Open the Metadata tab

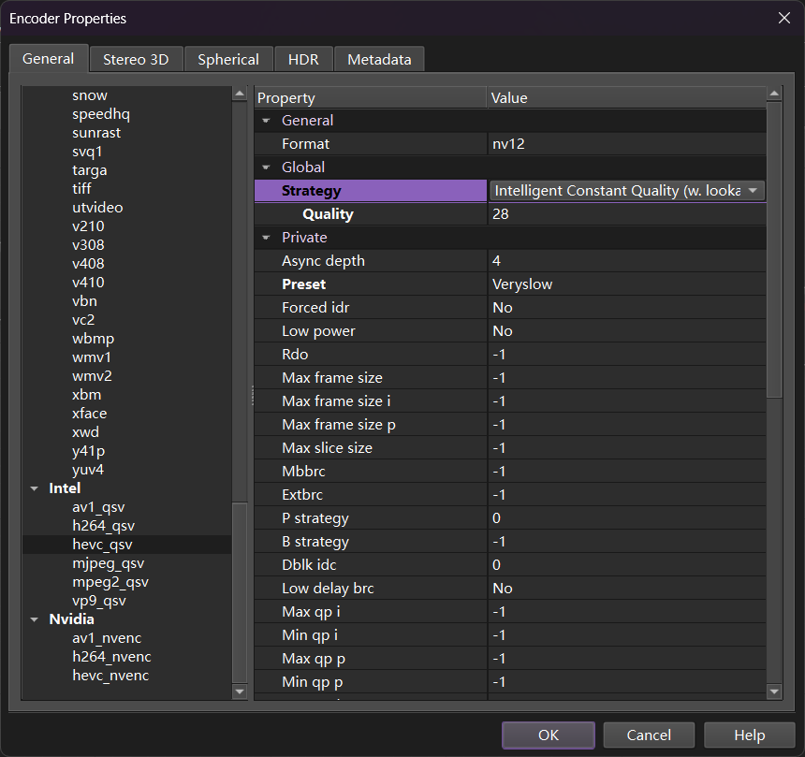(379, 59)
